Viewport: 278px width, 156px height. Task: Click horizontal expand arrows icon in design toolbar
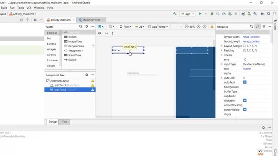click(x=106, y=33)
